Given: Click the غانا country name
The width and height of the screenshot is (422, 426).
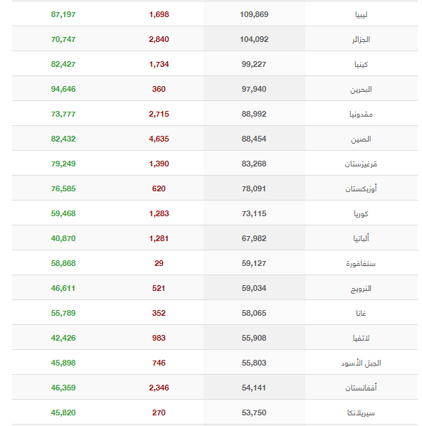Looking at the screenshot, I should 361,313.
